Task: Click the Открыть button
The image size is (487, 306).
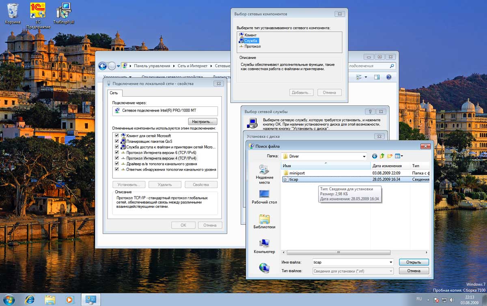Action: [x=414, y=262]
